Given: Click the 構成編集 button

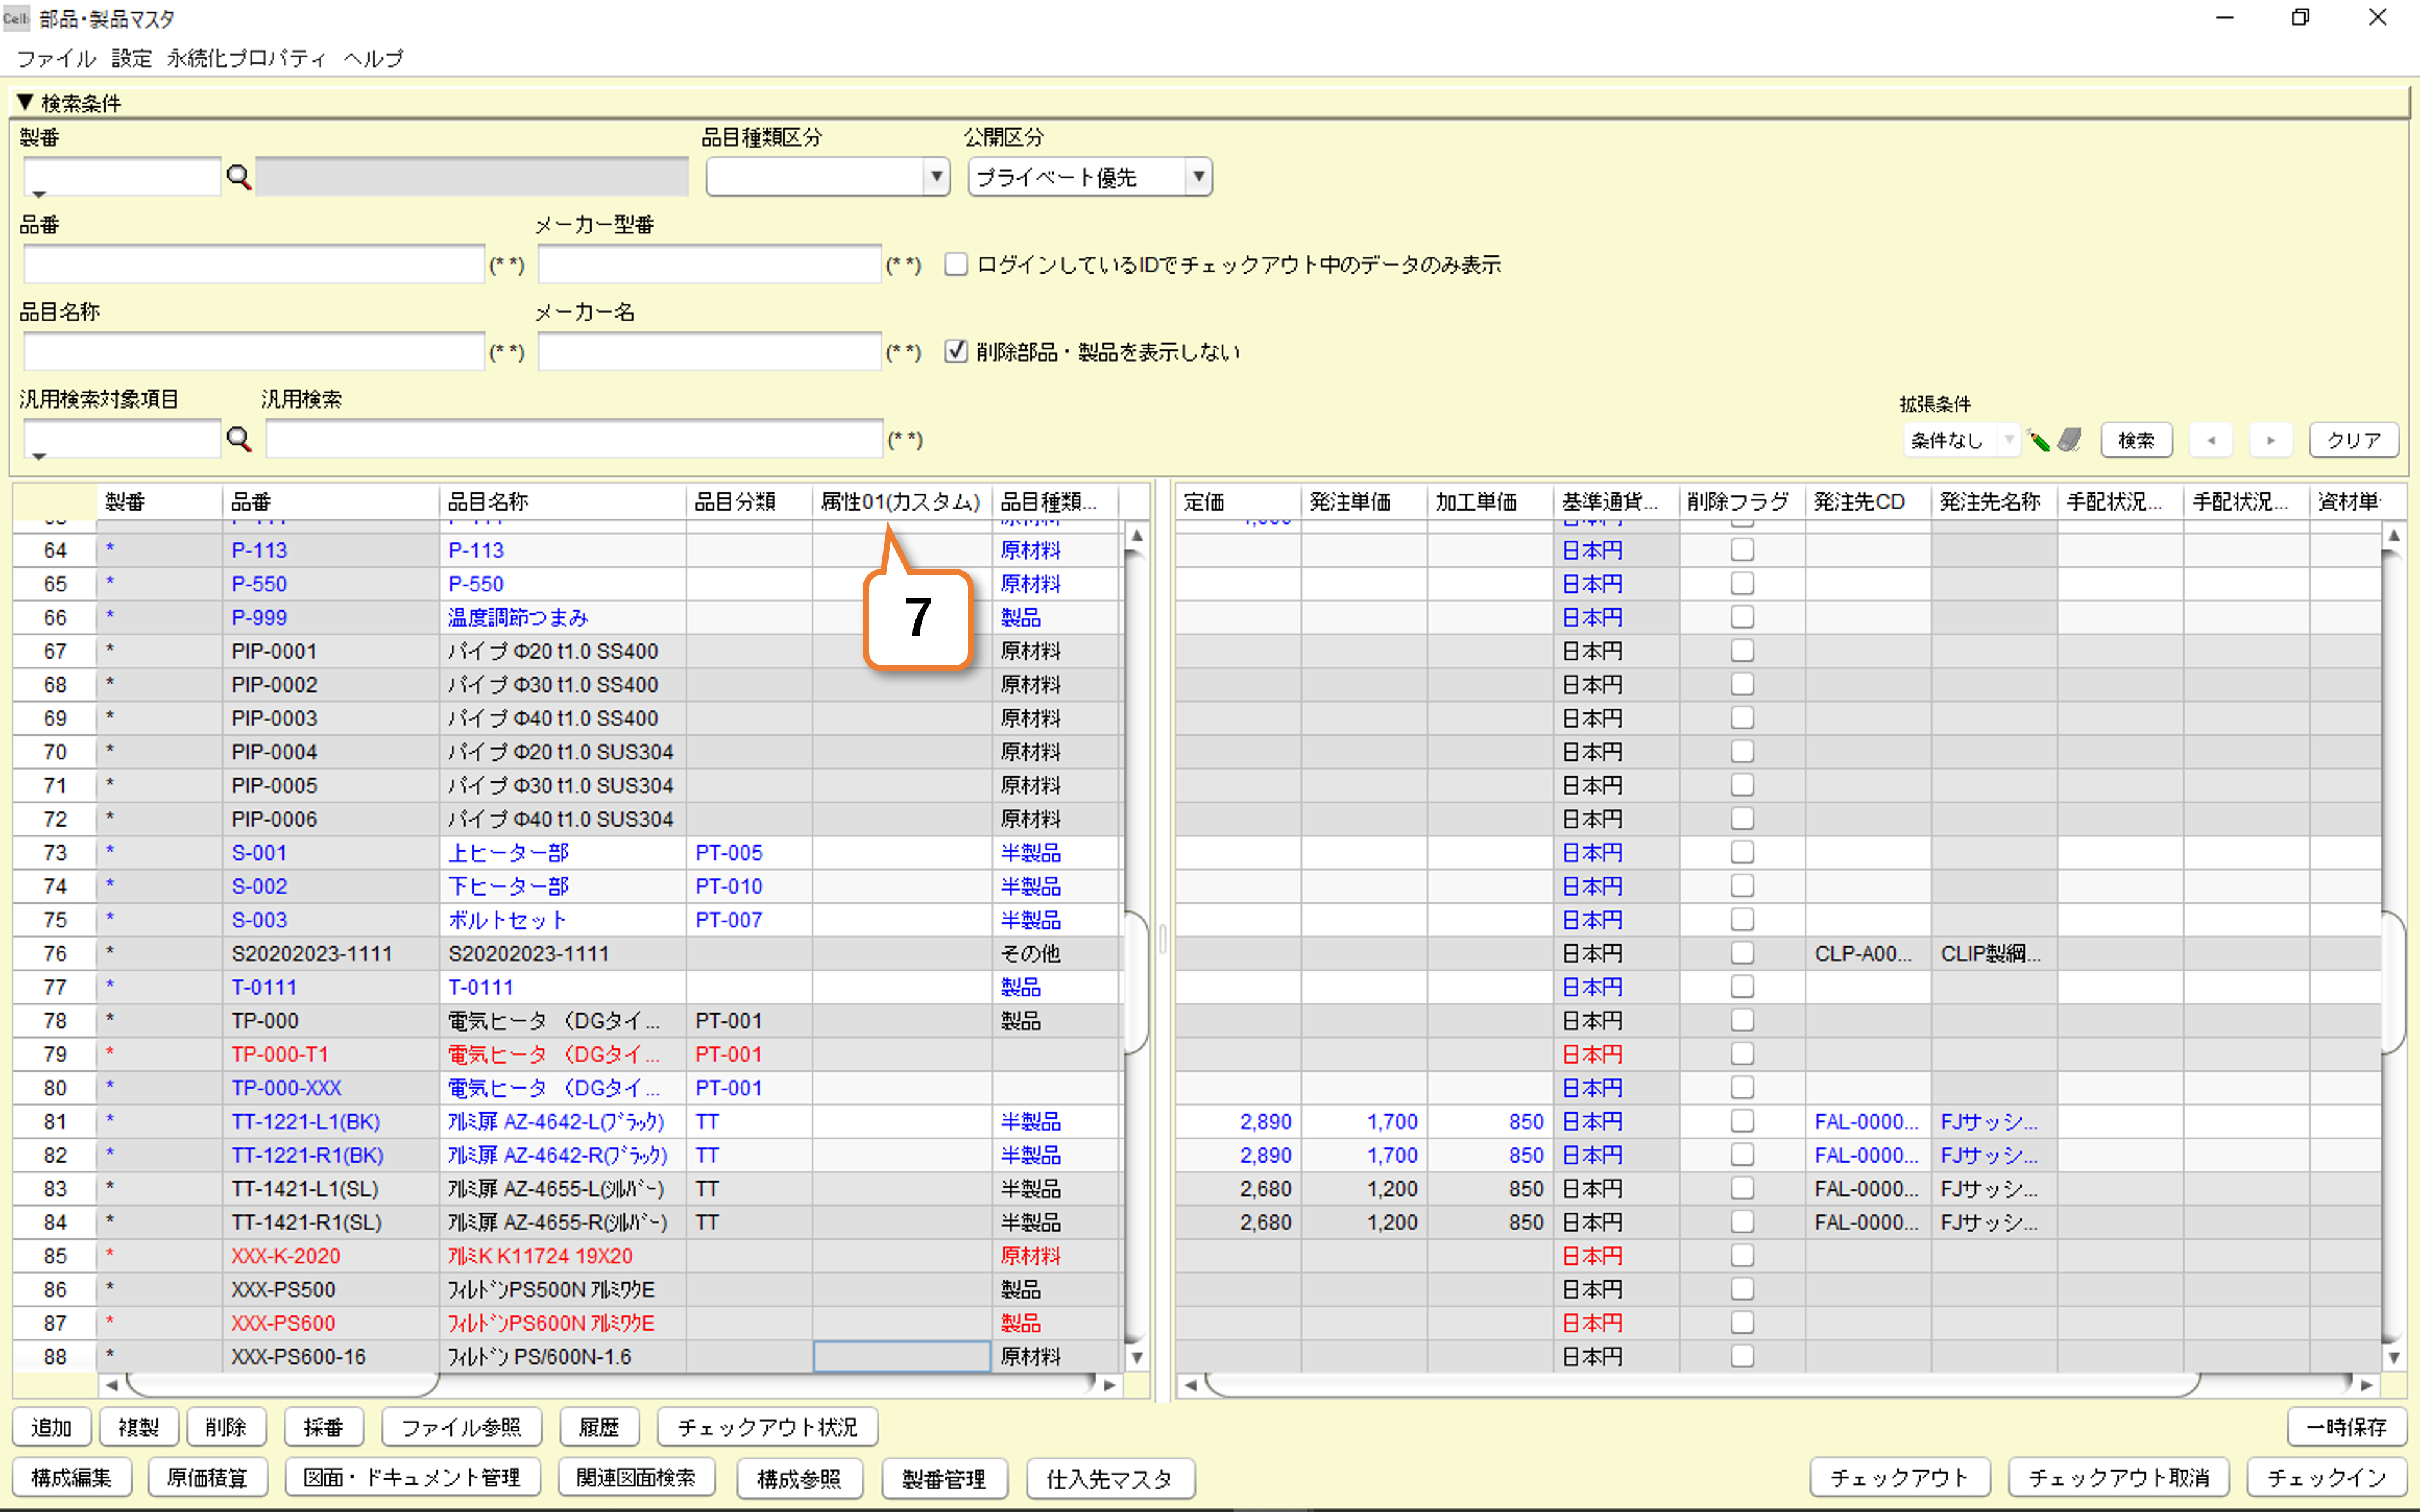Looking at the screenshot, I should coord(71,1478).
